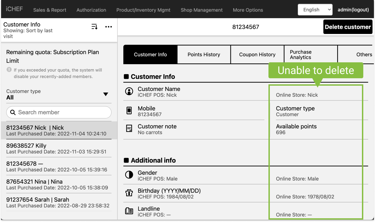Open the Sales & Report menu

tap(50, 10)
